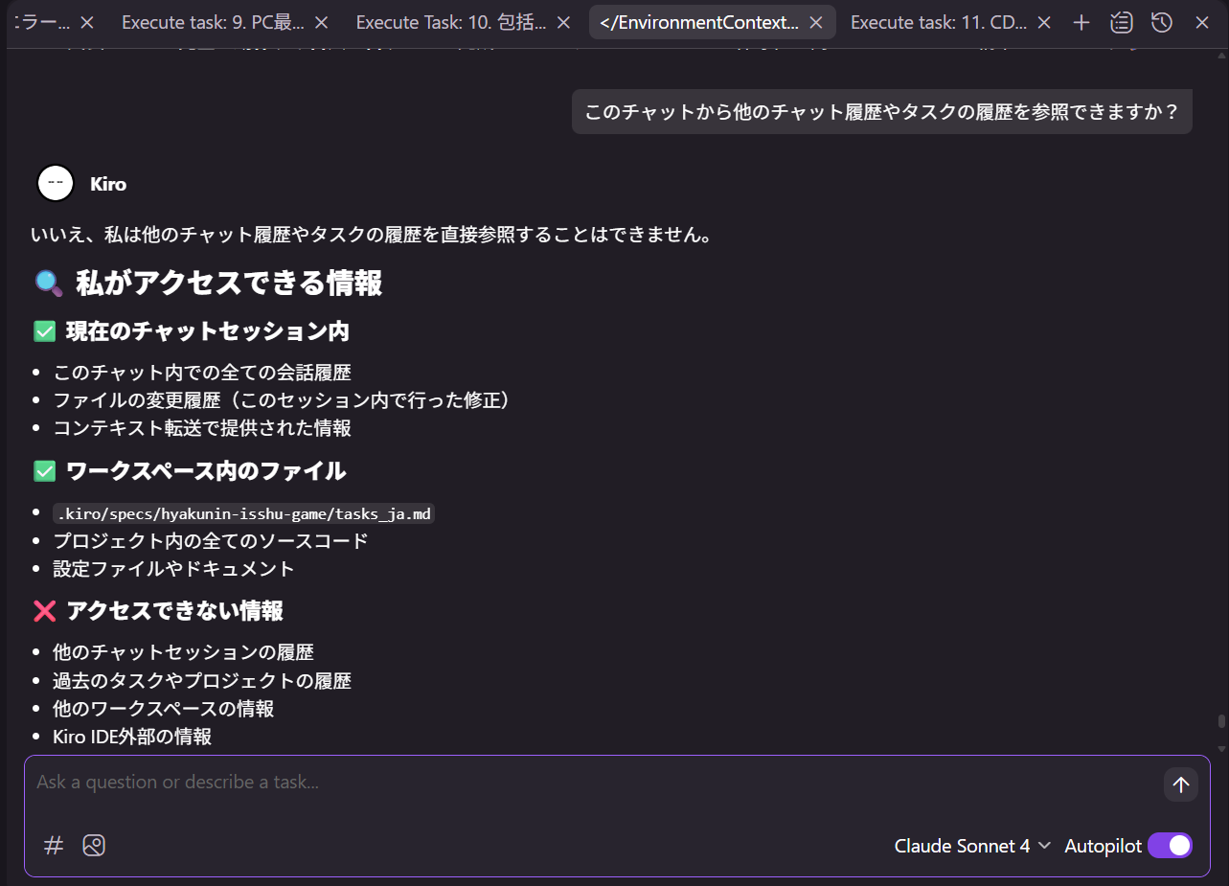
Task: View chat history via the clock icon
Action: (x=1162, y=21)
